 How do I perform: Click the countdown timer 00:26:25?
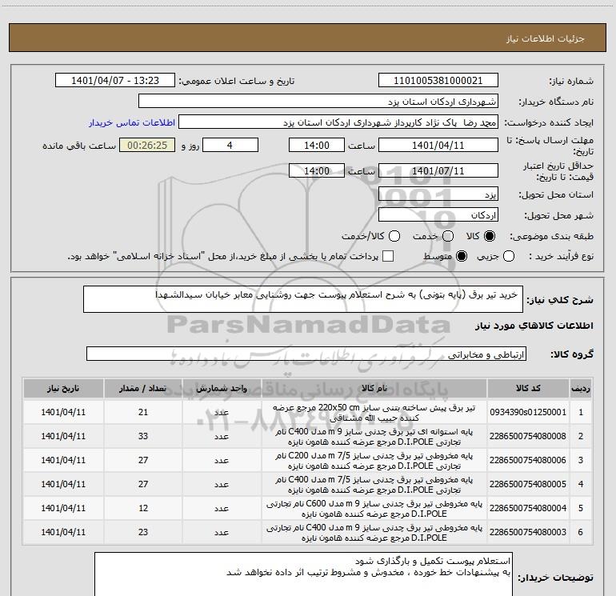(147, 145)
